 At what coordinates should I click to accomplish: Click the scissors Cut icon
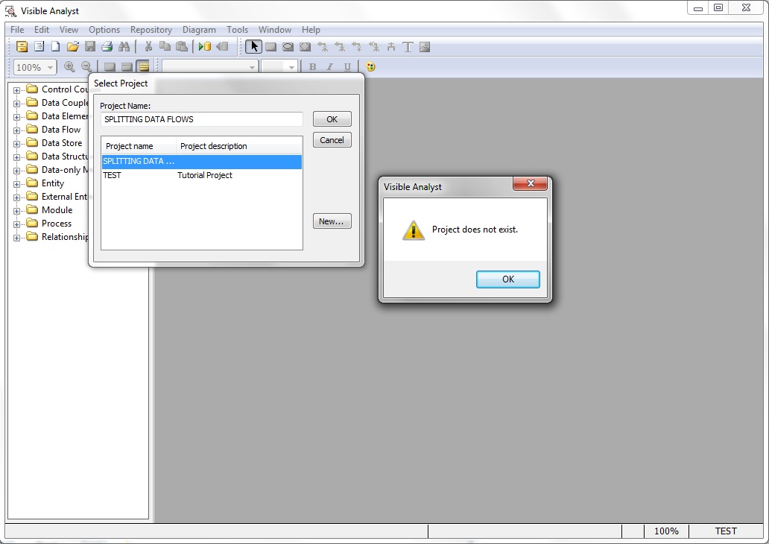coord(148,47)
